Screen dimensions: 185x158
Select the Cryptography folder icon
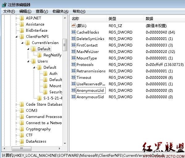click(x=22, y=129)
